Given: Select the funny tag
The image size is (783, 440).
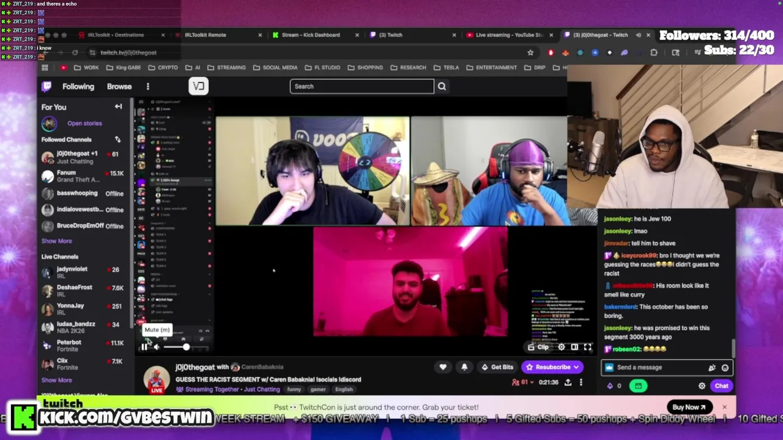Looking at the screenshot, I should [x=294, y=389].
